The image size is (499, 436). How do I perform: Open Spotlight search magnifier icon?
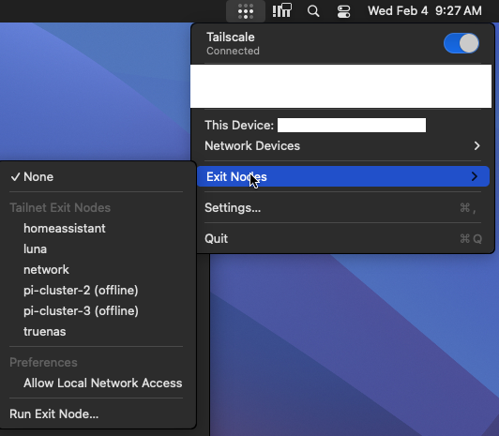(313, 11)
